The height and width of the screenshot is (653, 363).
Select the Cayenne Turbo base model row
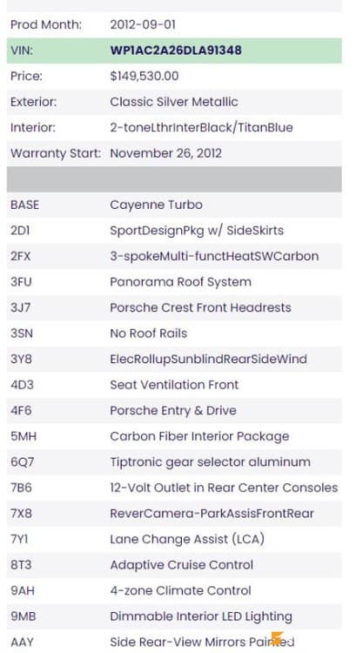(x=174, y=205)
